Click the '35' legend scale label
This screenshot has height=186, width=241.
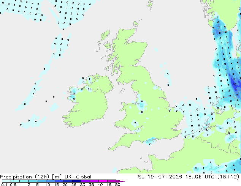coord(91,184)
